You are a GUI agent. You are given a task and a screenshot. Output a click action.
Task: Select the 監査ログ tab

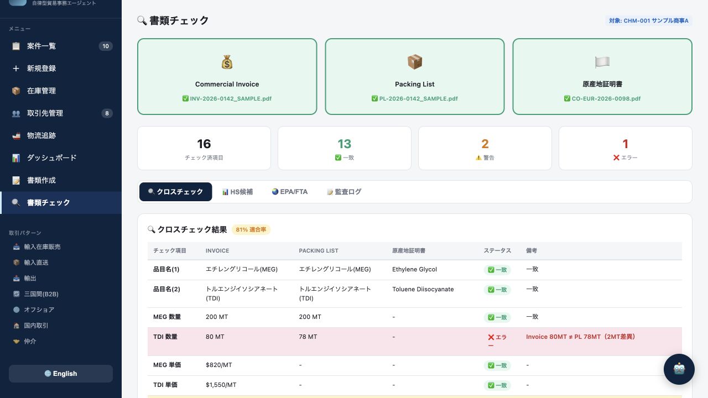[344, 192]
